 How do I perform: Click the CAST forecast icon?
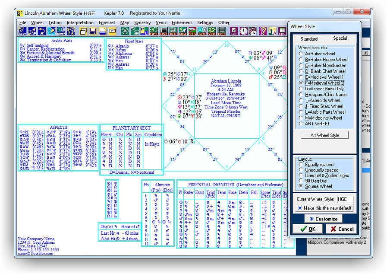(x=182, y=31)
